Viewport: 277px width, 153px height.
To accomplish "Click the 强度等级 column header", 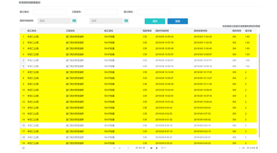I will click(x=147, y=31).
